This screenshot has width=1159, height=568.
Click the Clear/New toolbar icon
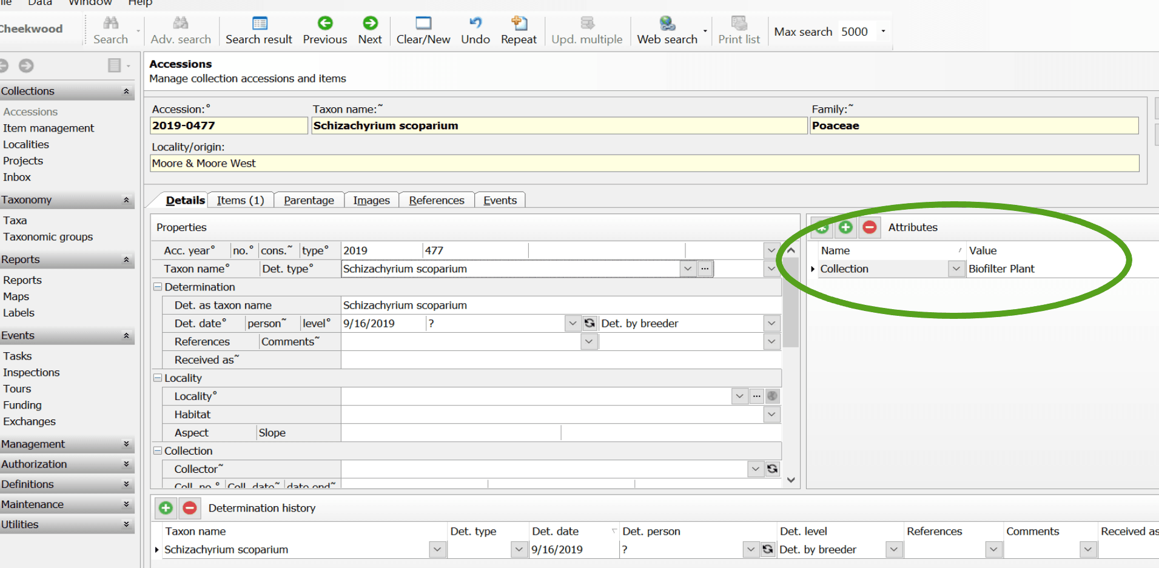click(423, 30)
